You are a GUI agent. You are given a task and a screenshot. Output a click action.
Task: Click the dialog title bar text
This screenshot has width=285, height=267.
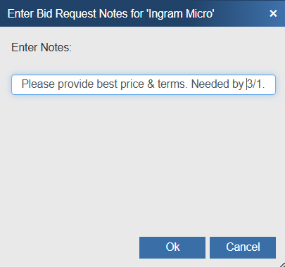pos(110,13)
